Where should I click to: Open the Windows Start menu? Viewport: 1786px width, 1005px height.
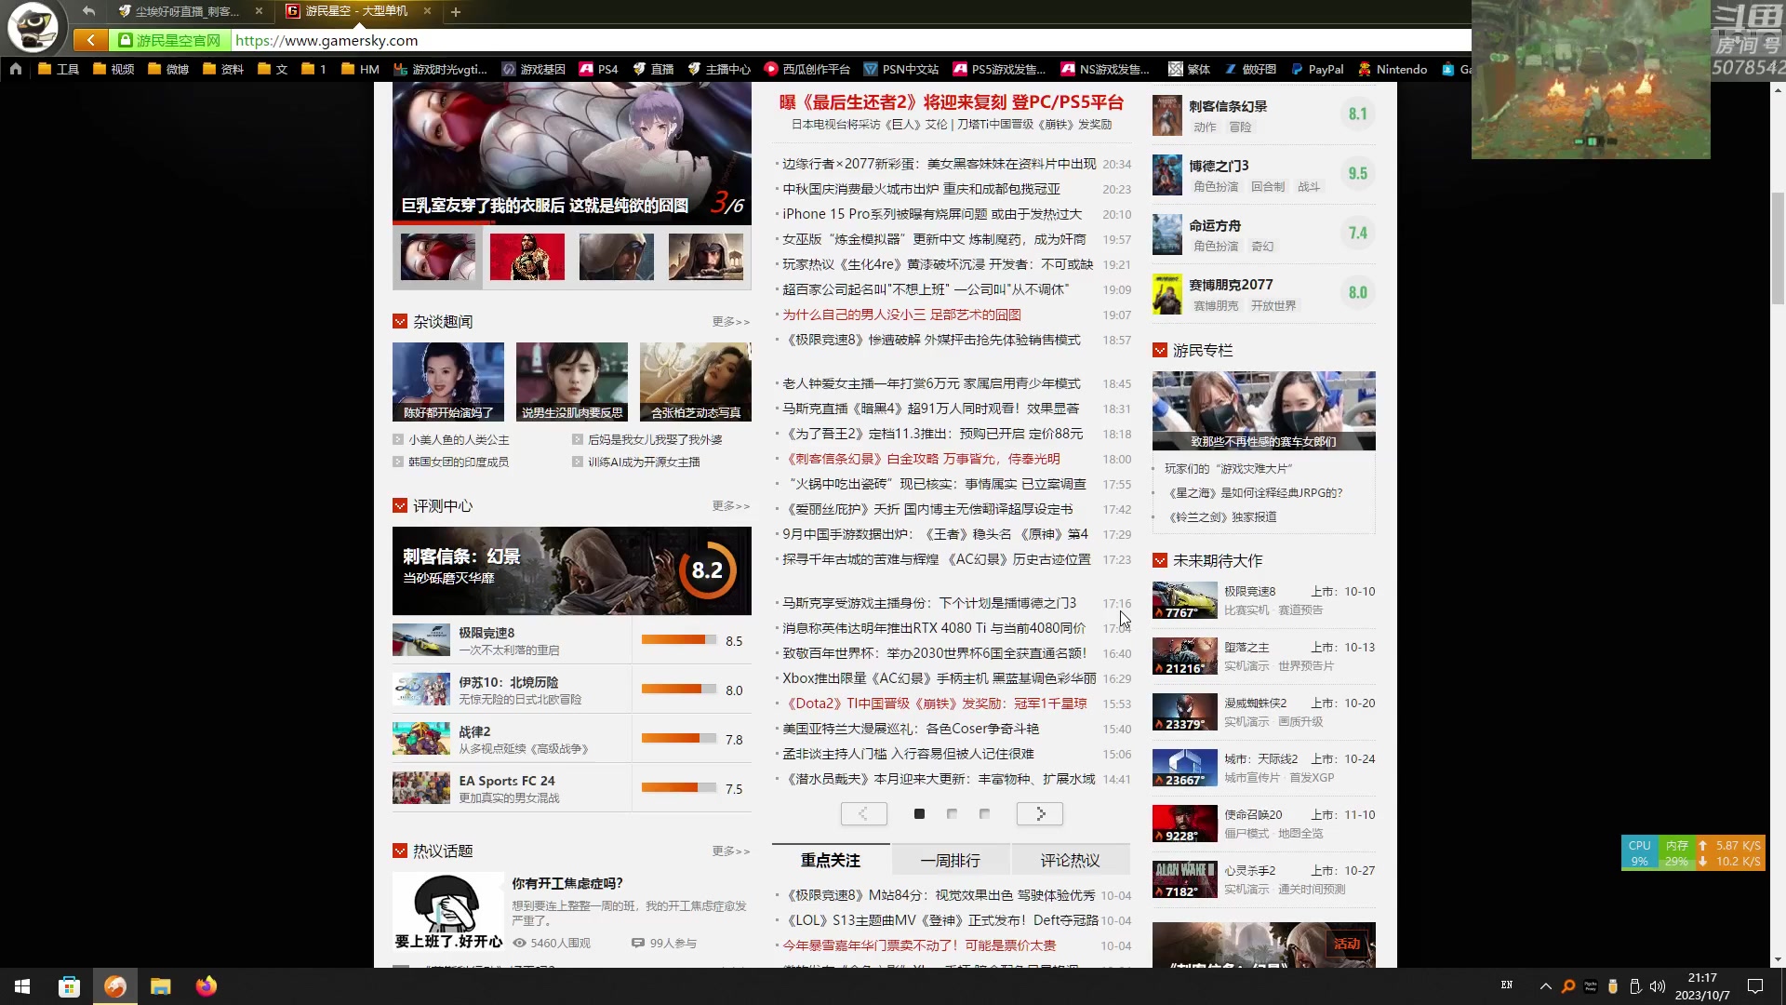[x=22, y=986]
